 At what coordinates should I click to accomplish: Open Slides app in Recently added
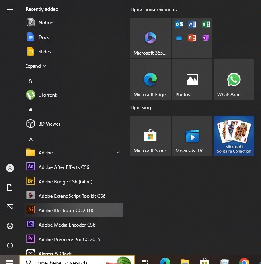tap(74, 52)
